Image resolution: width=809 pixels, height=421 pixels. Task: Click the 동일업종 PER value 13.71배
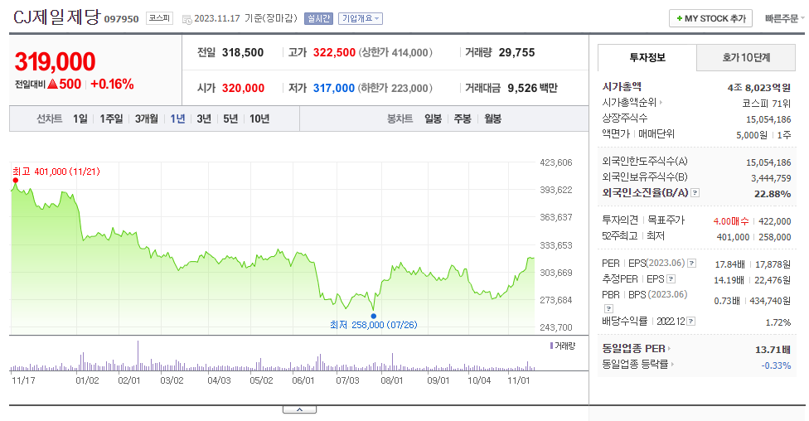click(773, 350)
